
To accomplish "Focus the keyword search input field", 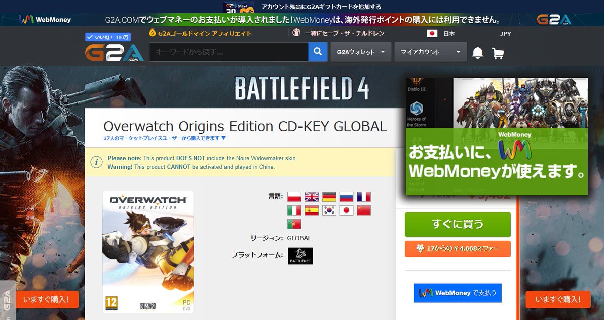I will (x=229, y=52).
